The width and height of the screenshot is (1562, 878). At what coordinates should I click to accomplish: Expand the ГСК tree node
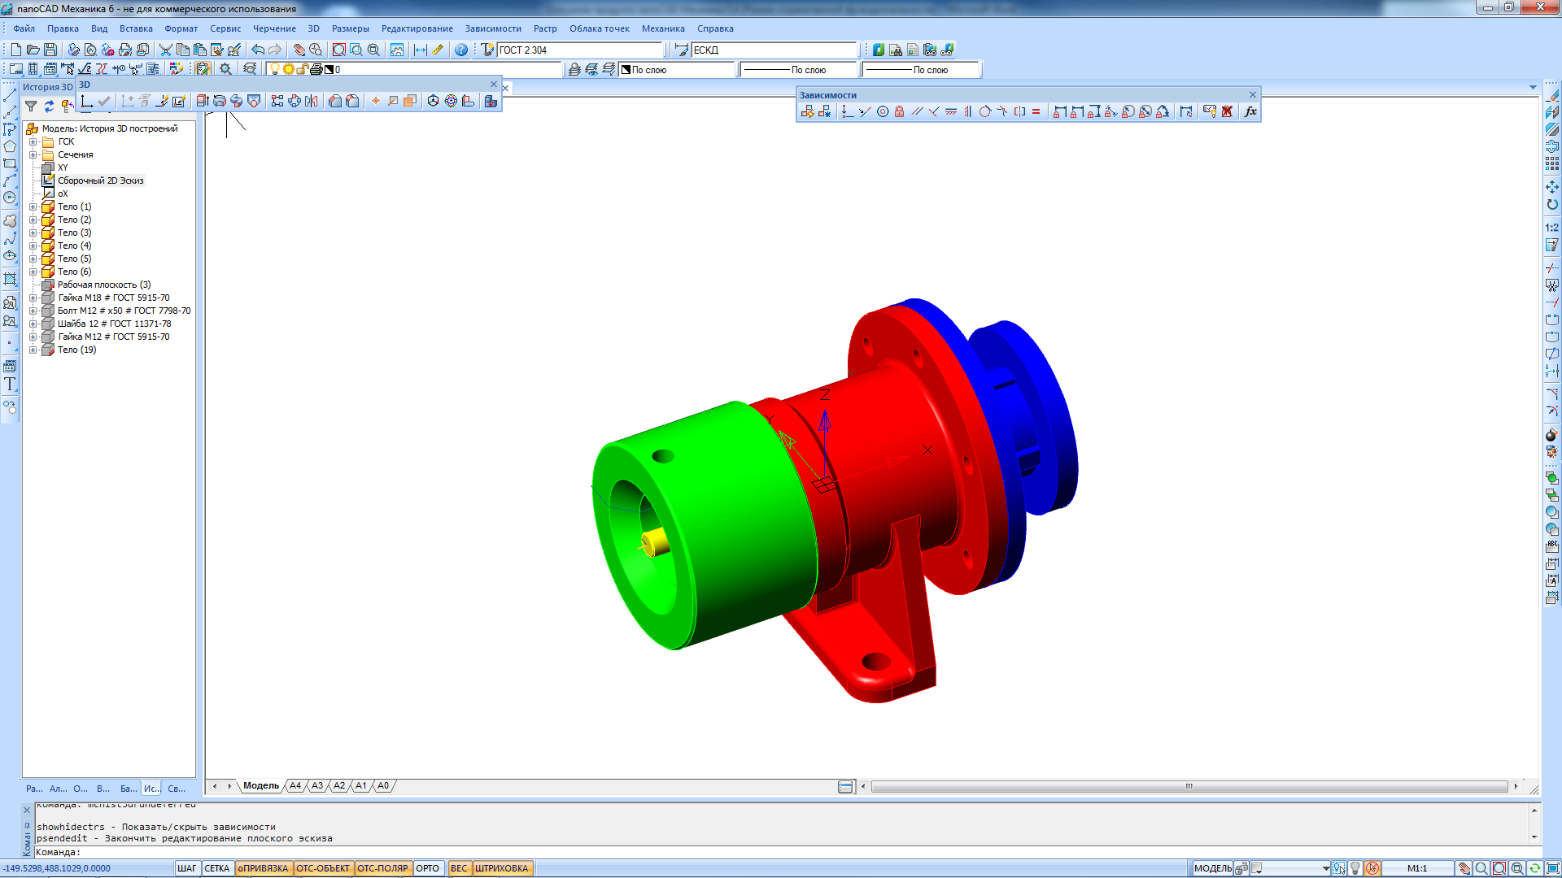(33, 141)
